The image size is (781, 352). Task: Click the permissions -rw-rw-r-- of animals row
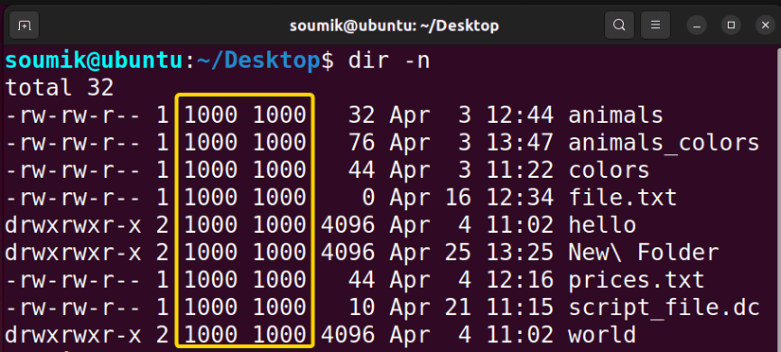pos(73,115)
